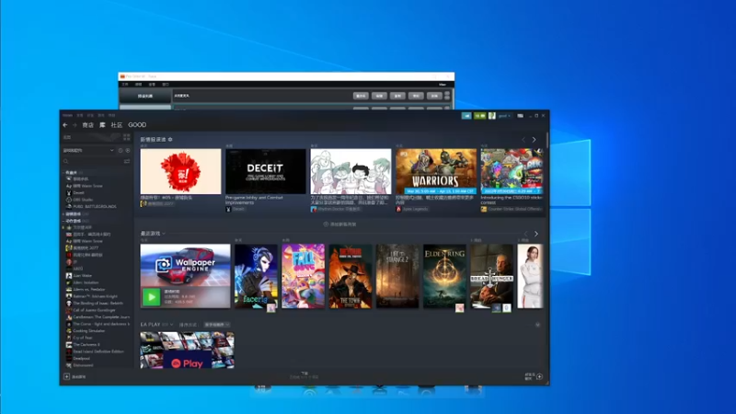Select Aliens vs. Predator in library list

click(x=88, y=290)
